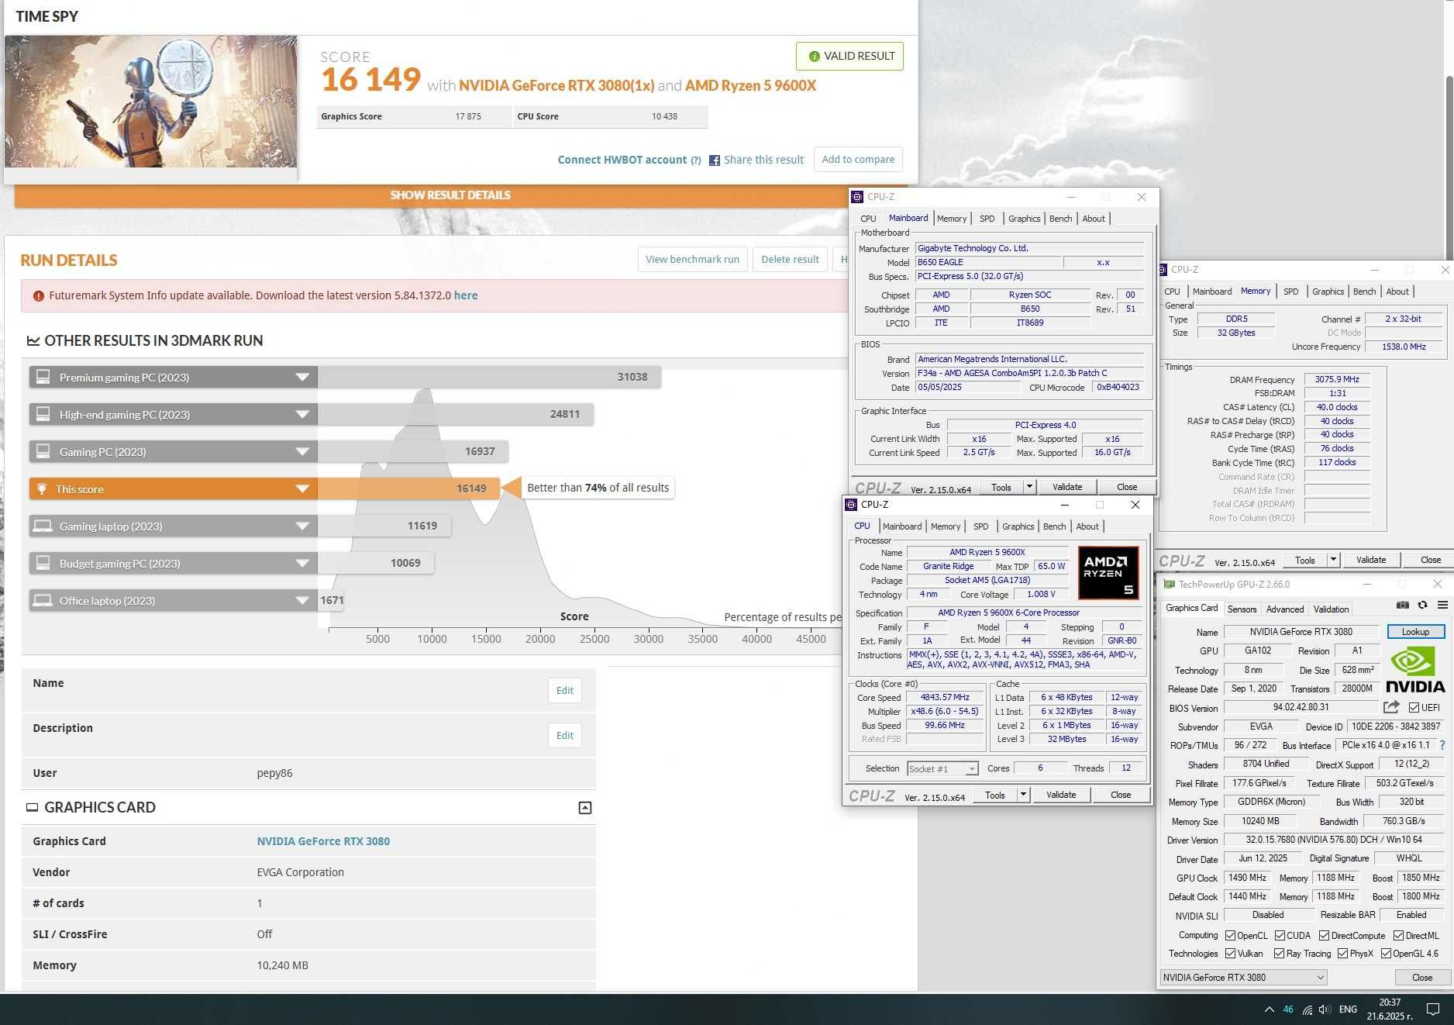Expand the Premium gaming PC (2023) row
The width and height of the screenshot is (1454, 1025).
(x=302, y=378)
